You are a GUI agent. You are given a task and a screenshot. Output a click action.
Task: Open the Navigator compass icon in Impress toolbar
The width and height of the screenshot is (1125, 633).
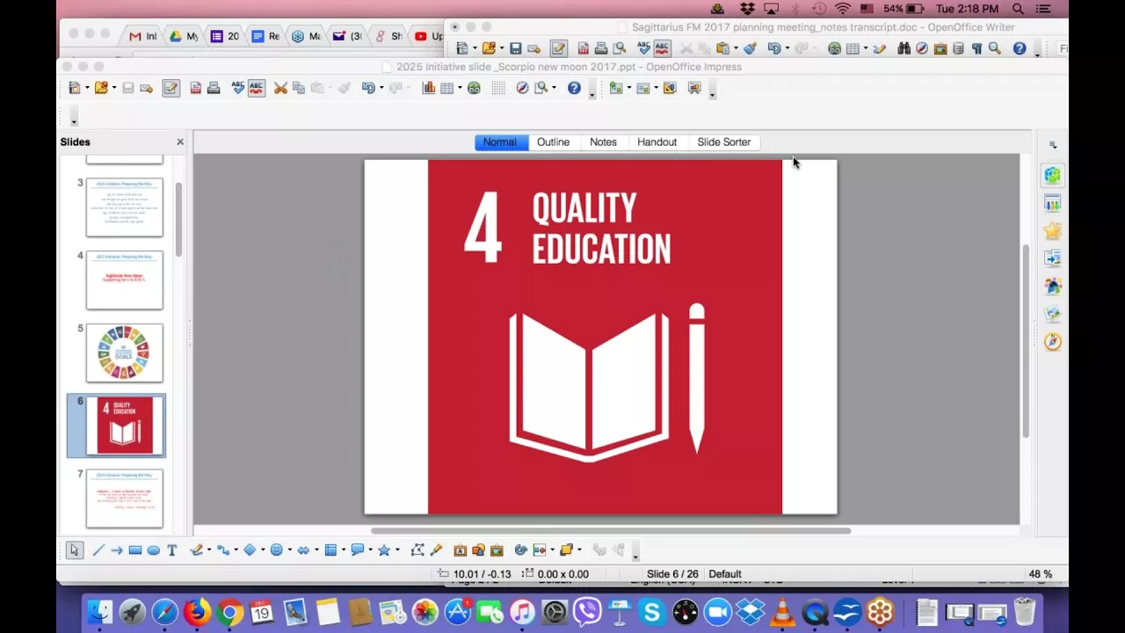(522, 88)
